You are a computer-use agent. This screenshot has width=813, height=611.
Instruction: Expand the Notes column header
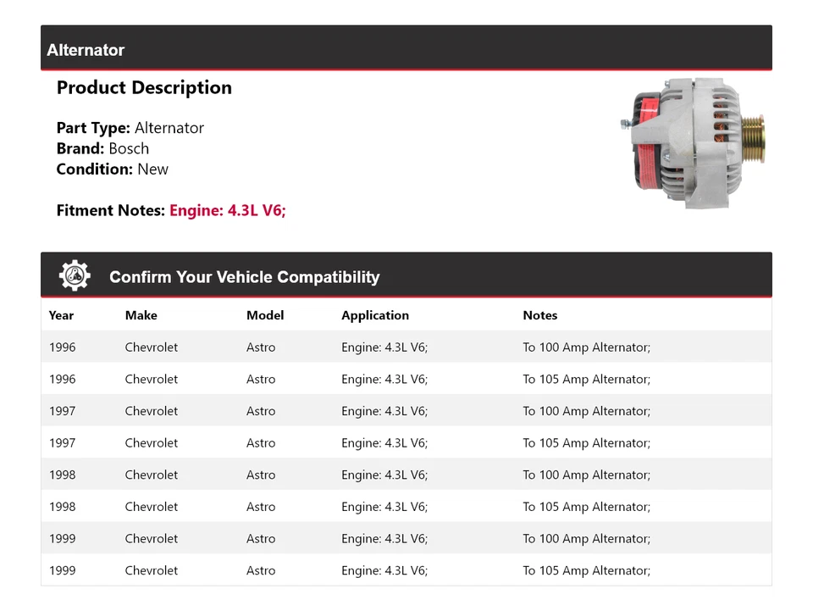pos(540,314)
